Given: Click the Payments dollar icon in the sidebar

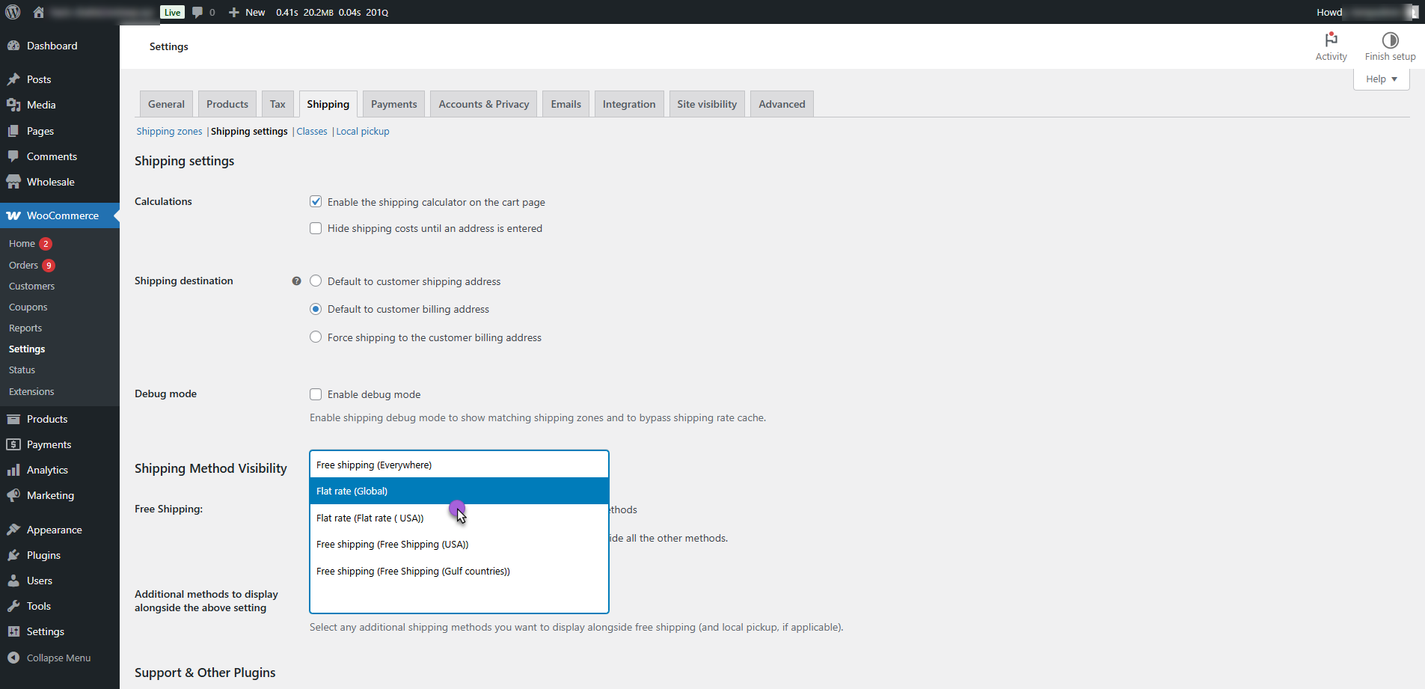Looking at the screenshot, I should point(13,444).
